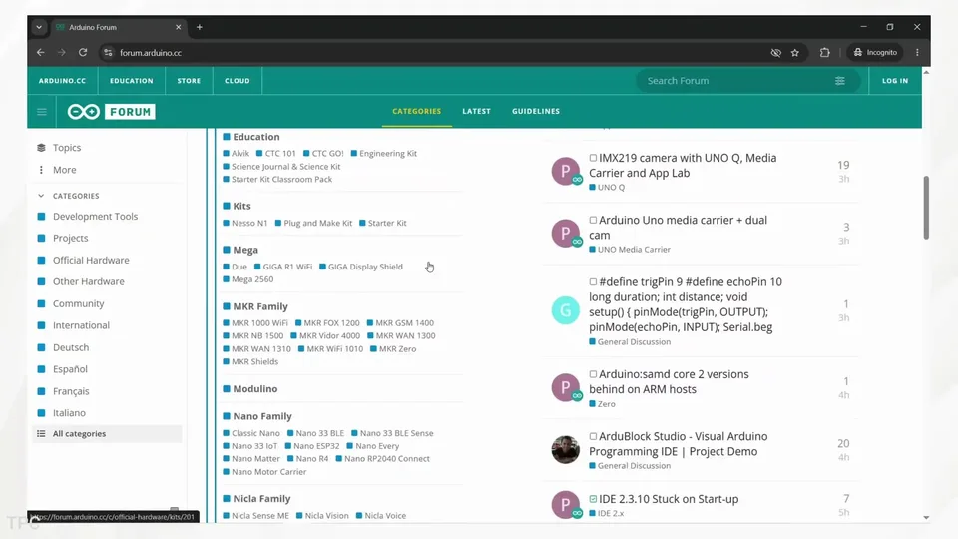Open Projects category in sidebar
This screenshot has width=958, height=539.
(x=70, y=238)
